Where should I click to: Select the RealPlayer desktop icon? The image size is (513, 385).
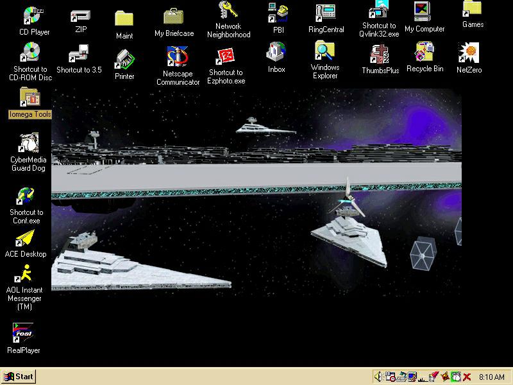(24, 333)
